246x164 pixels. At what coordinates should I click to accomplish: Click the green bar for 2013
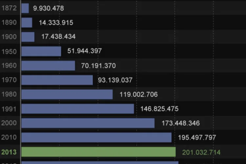coord(99,152)
